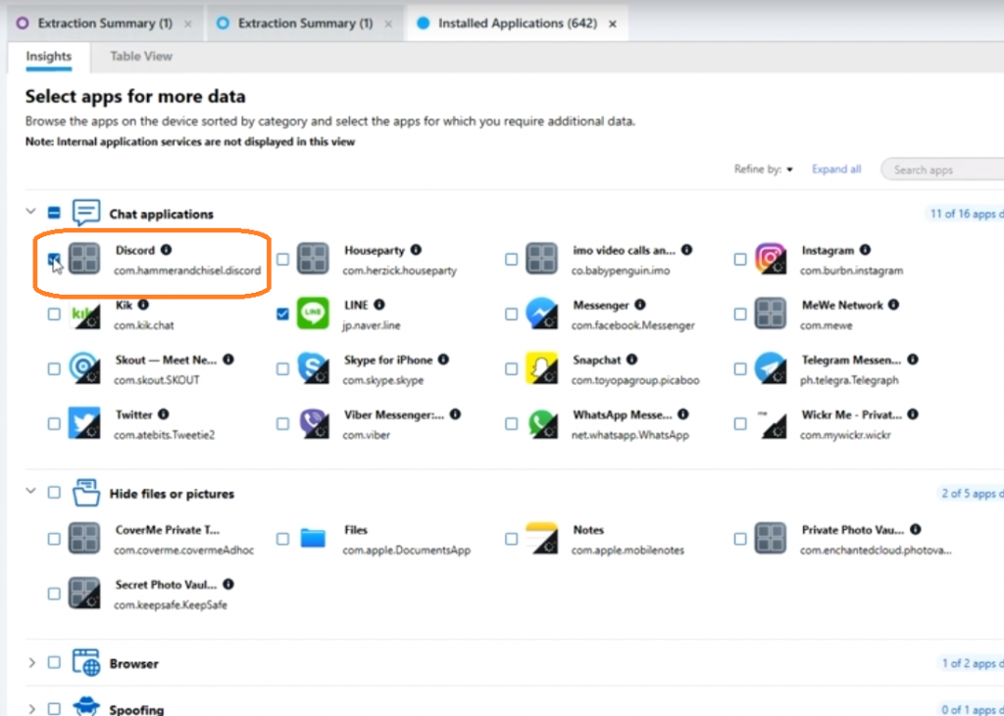Check Hide files or pictures category checkbox
This screenshot has height=716, width=1004.
(54, 492)
